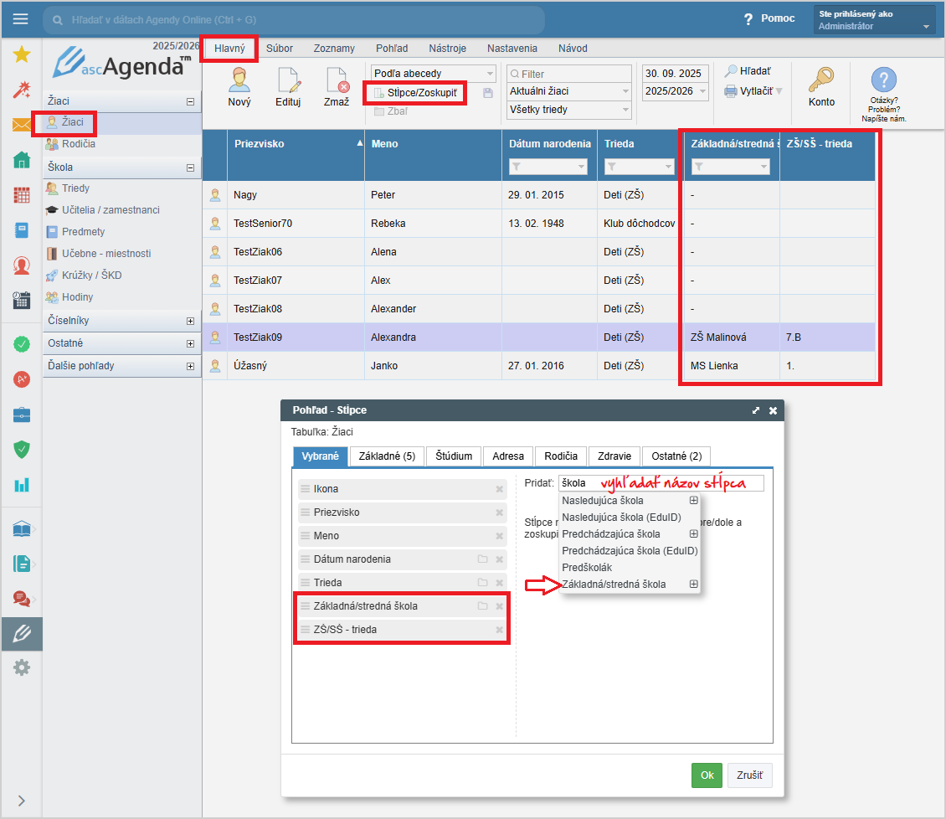Click the yellow star favorites sidebar icon
Image resolution: width=946 pixels, height=819 pixels.
tap(22, 55)
